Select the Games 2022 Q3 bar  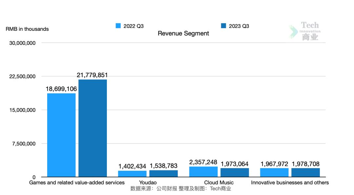click(61, 135)
